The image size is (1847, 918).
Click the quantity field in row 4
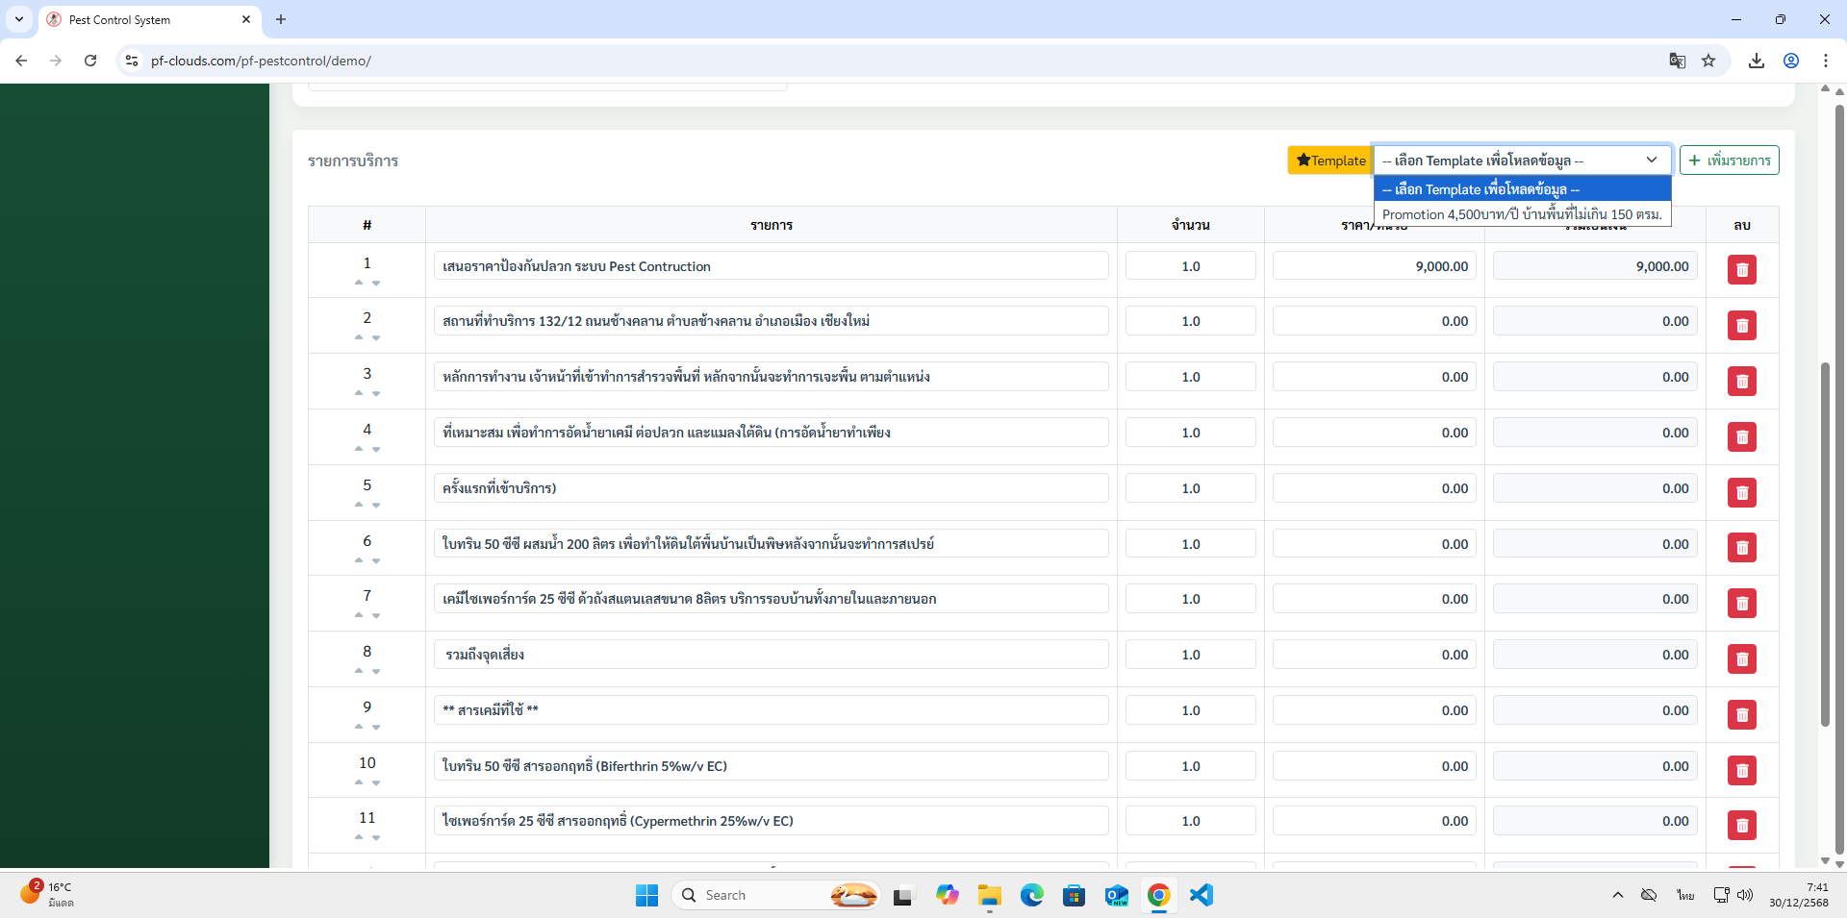tap(1190, 433)
